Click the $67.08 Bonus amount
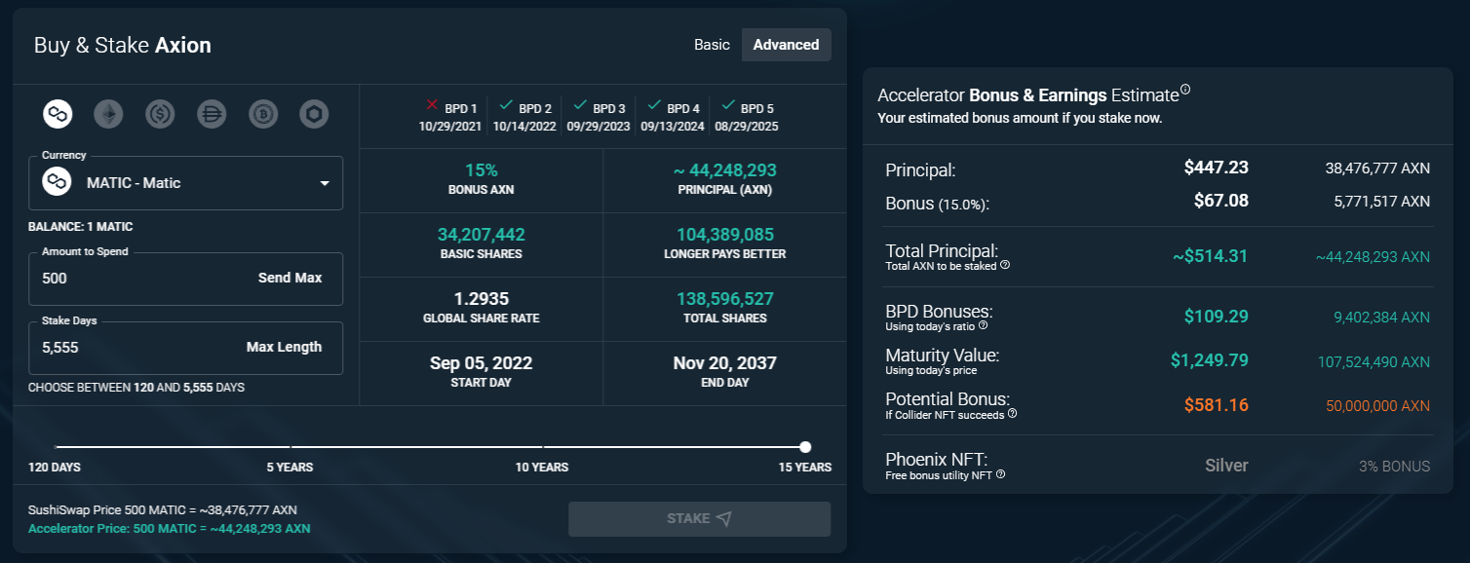Viewport: 1470px width, 563px height. (x=1220, y=201)
